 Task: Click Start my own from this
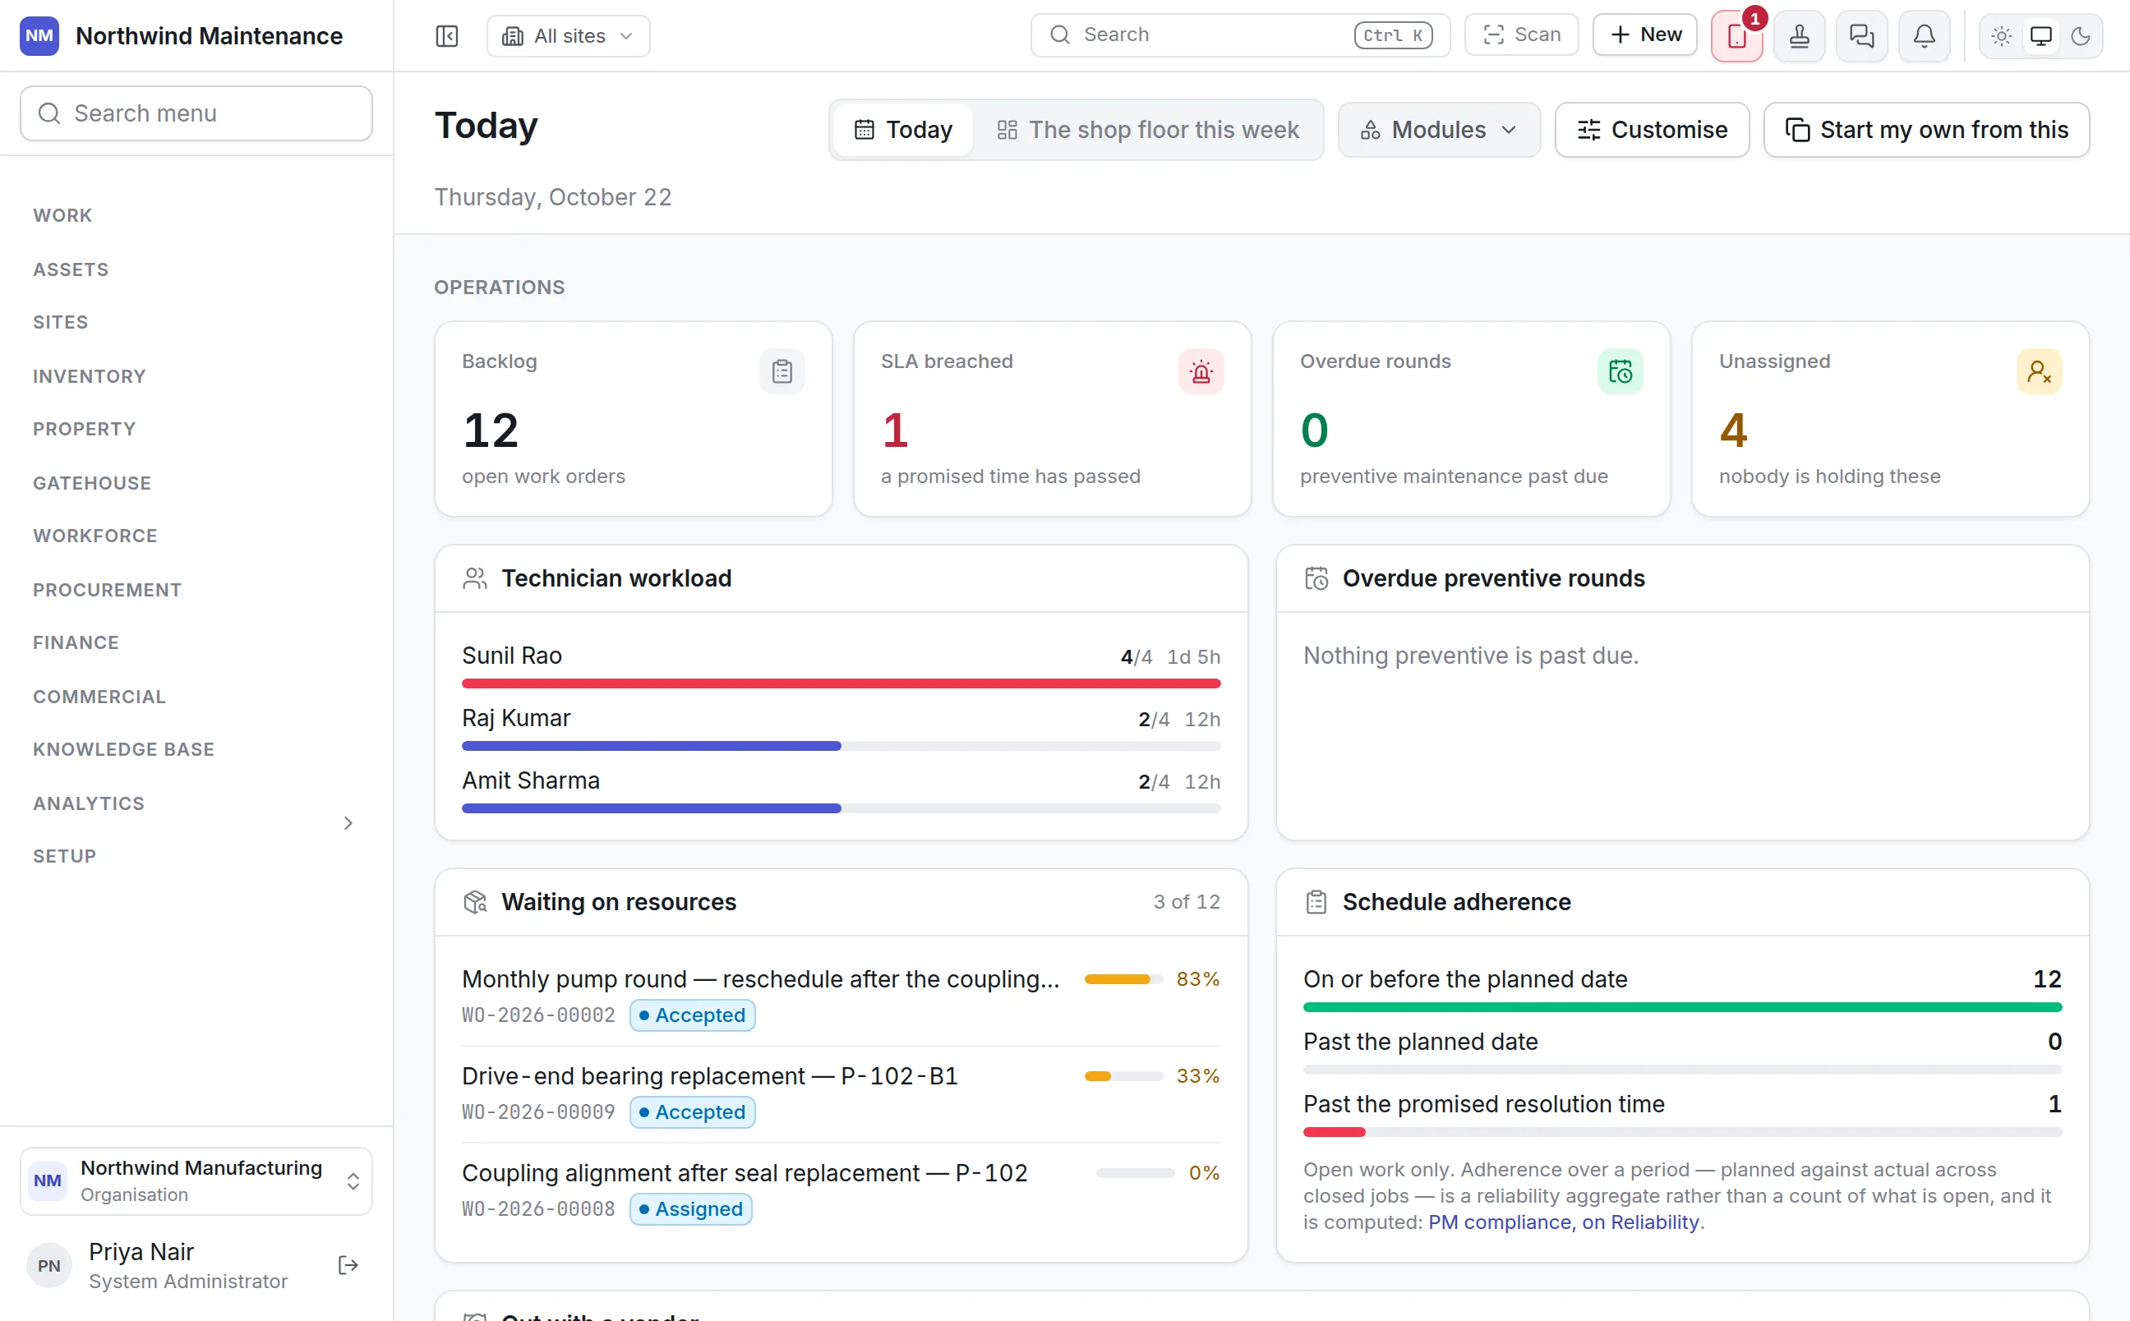(x=1925, y=129)
